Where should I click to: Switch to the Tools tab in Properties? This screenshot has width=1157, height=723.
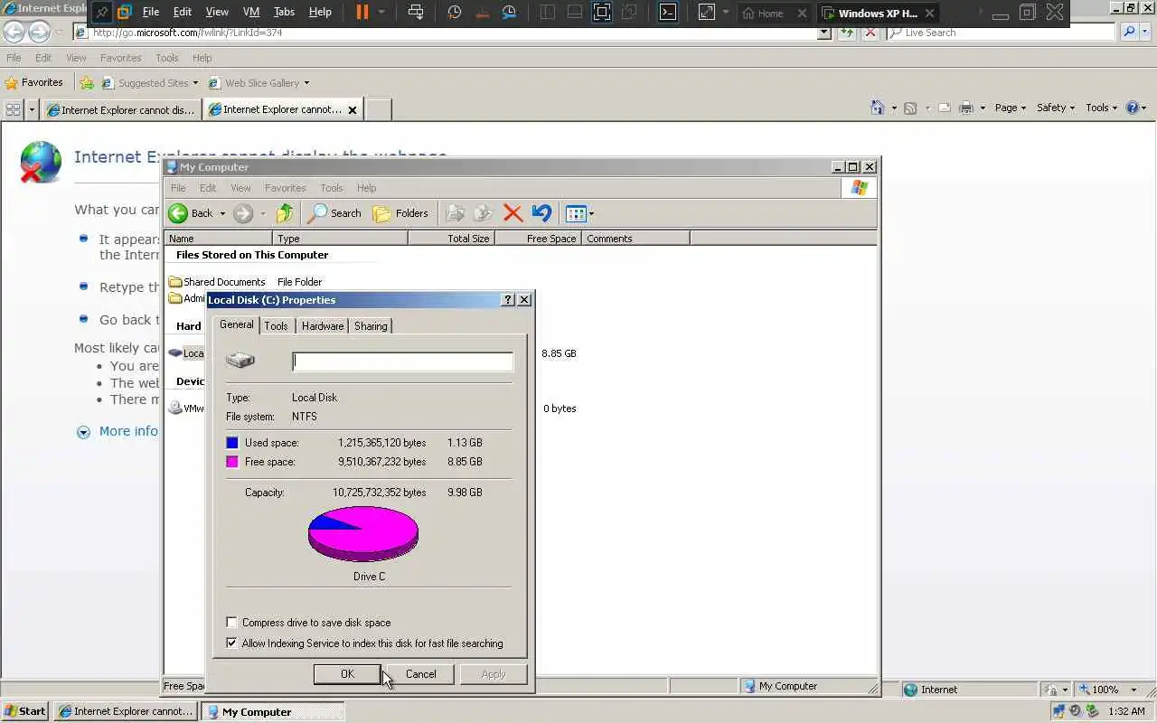pos(276,326)
